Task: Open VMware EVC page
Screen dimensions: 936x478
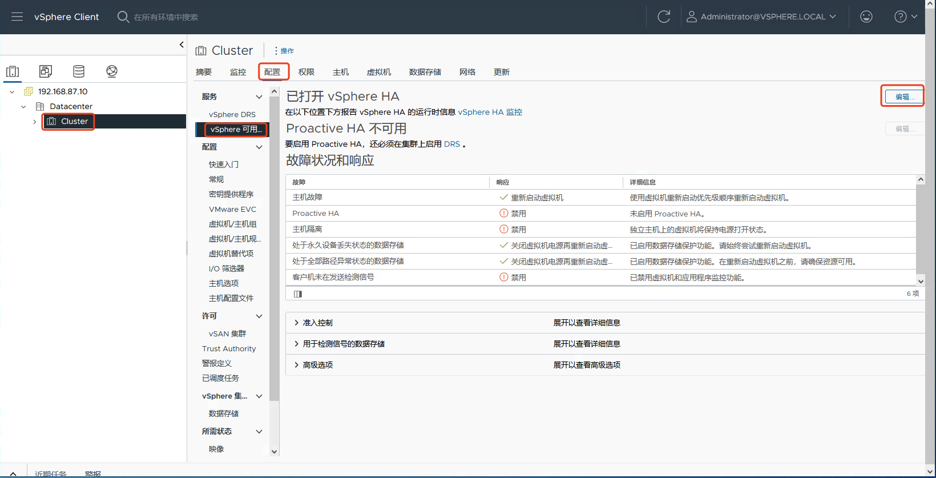Action: pos(233,209)
